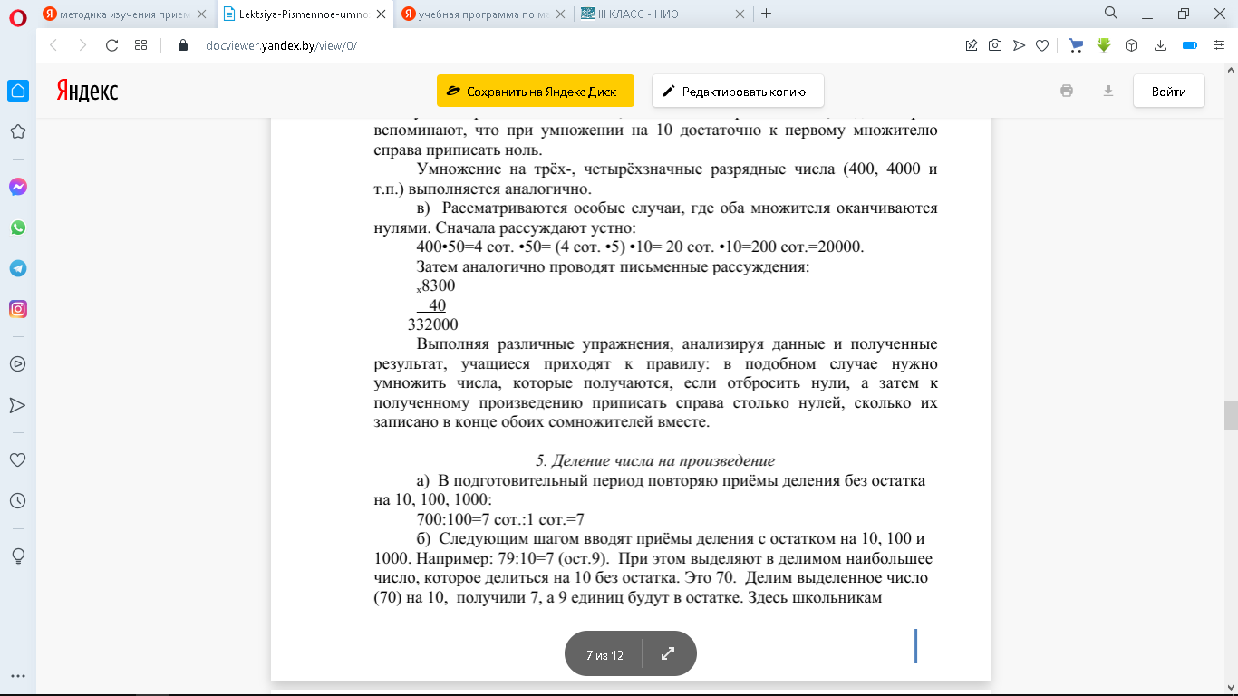Close the III КЛАСС - НИО tab

click(x=740, y=14)
